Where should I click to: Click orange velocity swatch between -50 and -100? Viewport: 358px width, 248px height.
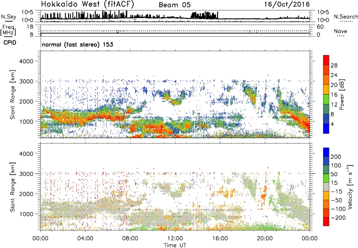point(326,204)
